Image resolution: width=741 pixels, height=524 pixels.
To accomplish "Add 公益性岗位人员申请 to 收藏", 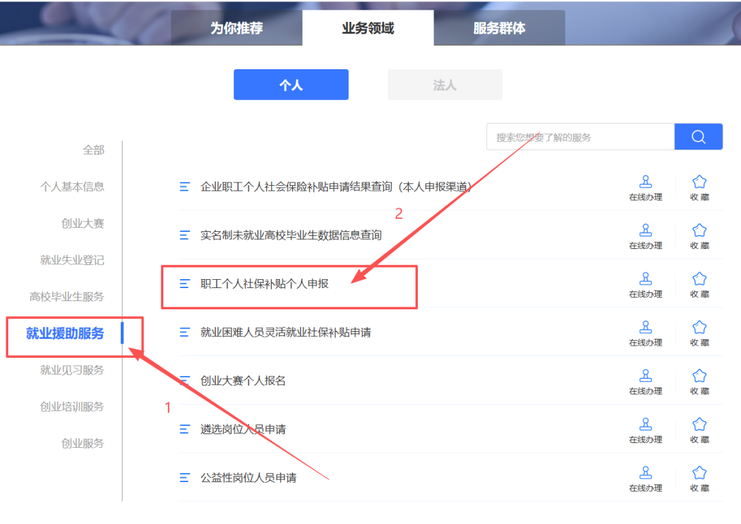I will point(699,479).
